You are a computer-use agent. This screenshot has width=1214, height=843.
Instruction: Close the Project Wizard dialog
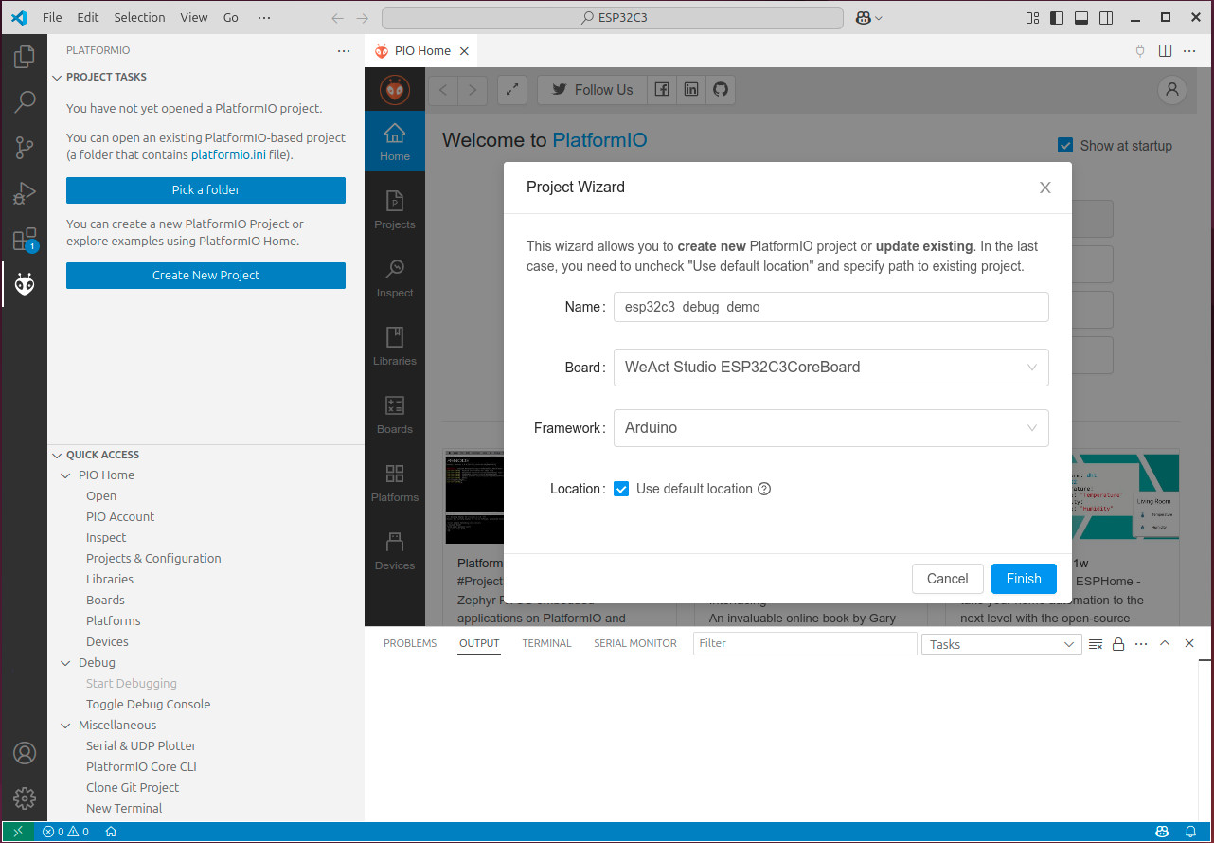point(1045,188)
